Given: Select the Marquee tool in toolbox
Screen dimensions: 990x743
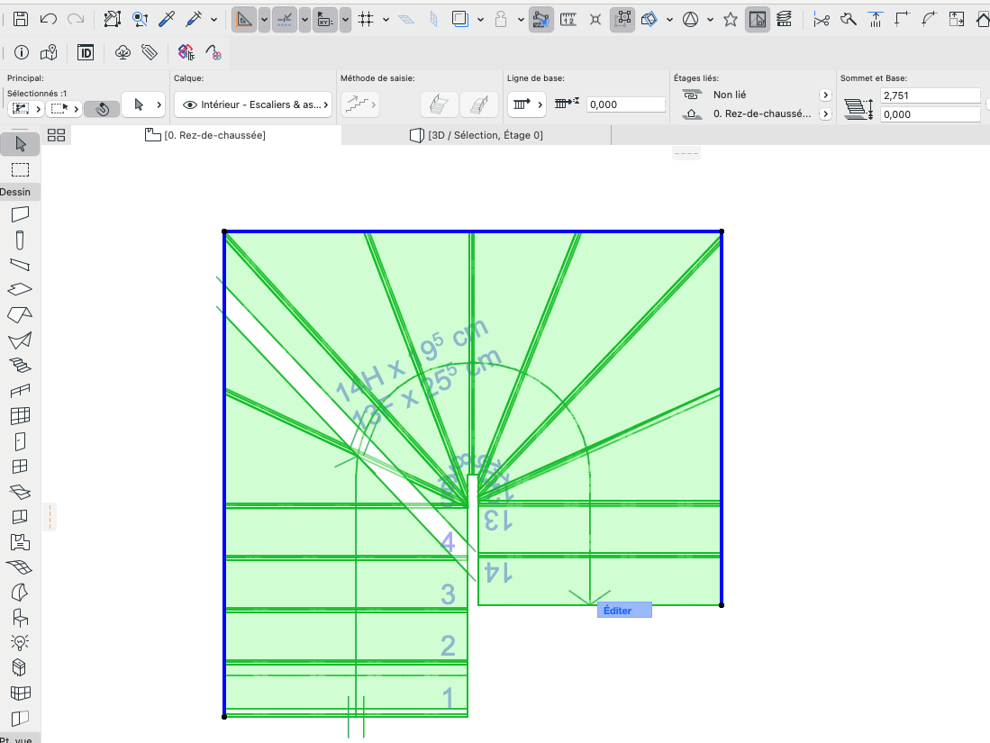Looking at the screenshot, I should pyautogui.click(x=20, y=170).
